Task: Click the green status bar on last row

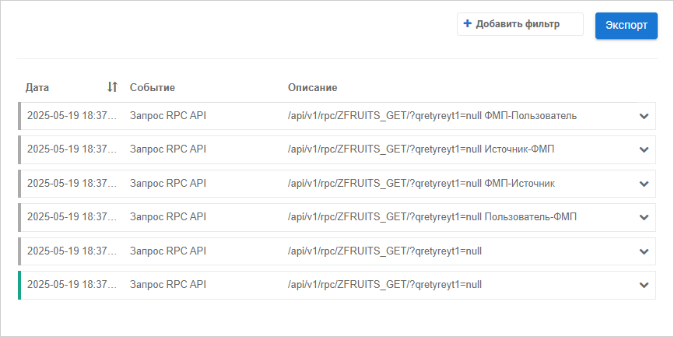Action: [19, 285]
